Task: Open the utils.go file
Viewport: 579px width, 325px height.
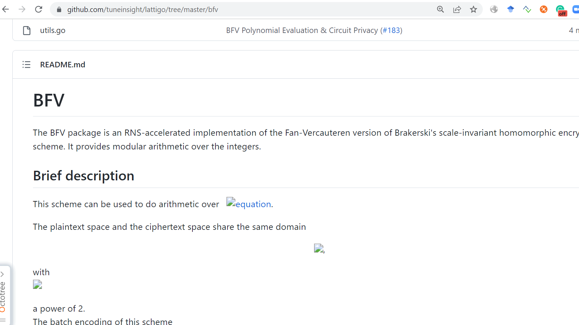Action: click(53, 30)
